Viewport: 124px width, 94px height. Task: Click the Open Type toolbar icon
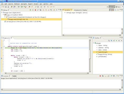click(x=29, y=7)
